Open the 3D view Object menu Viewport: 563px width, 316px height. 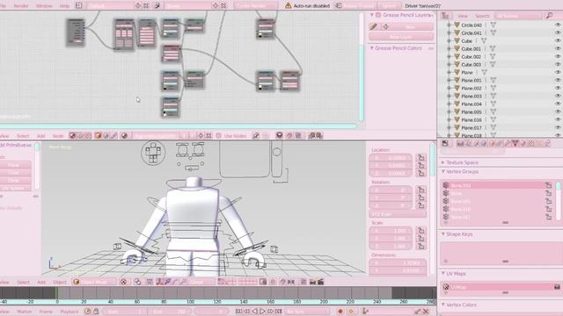coord(60,283)
